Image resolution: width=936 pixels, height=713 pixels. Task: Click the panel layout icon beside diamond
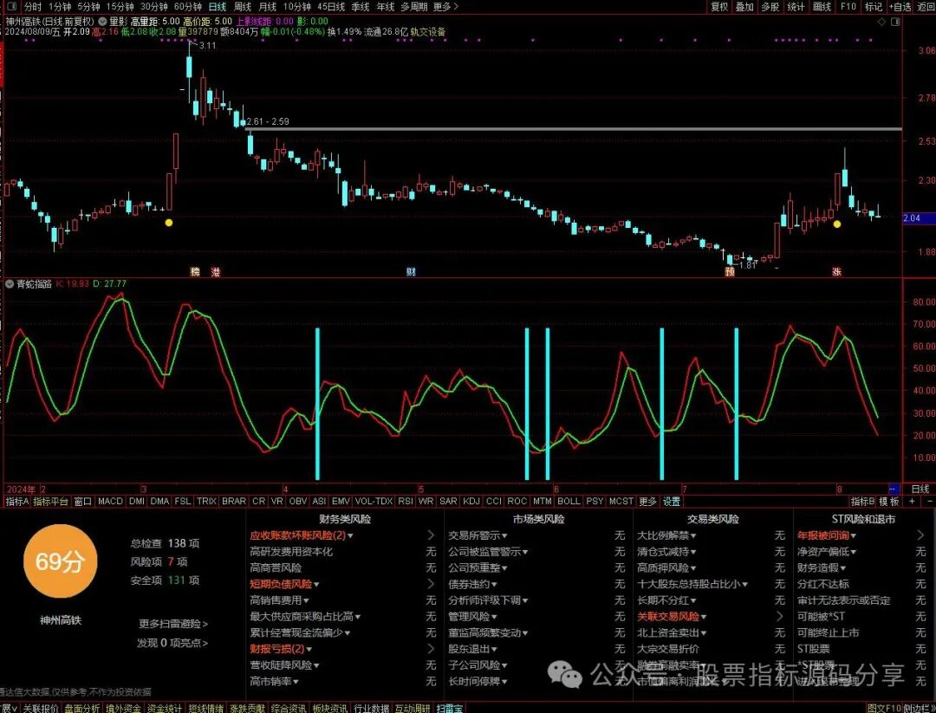coord(895,22)
